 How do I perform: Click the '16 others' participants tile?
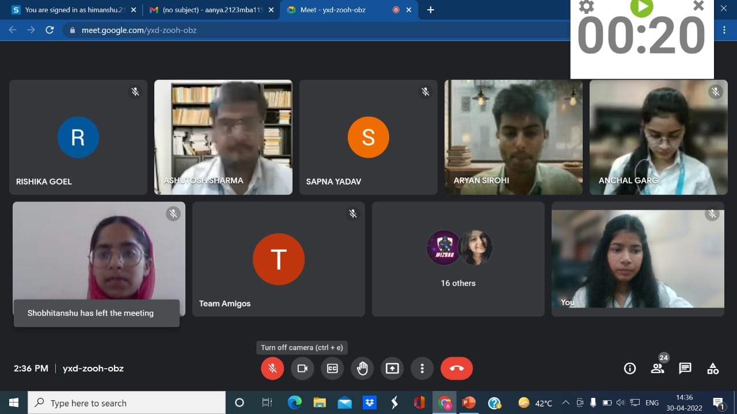(x=458, y=259)
